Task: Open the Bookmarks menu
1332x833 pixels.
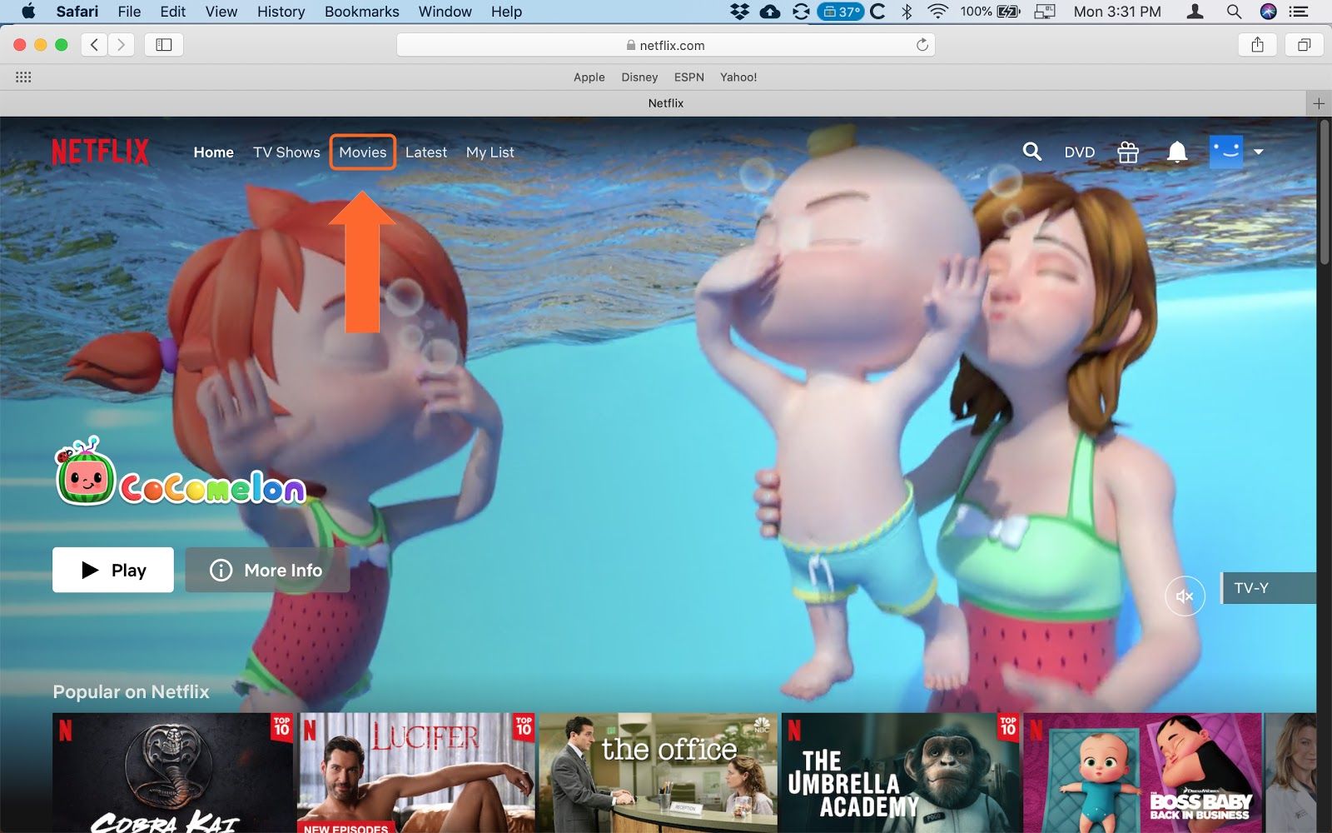Action: click(362, 12)
